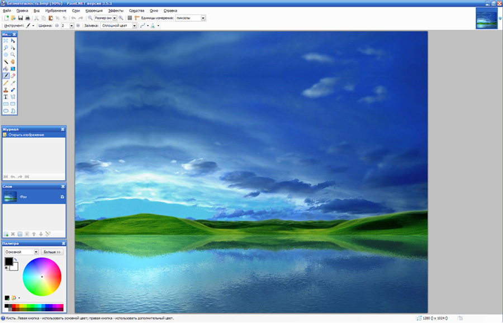The width and height of the screenshot is (503, 323).
Task: Toggle the pixel grid button
Action: 130,18
